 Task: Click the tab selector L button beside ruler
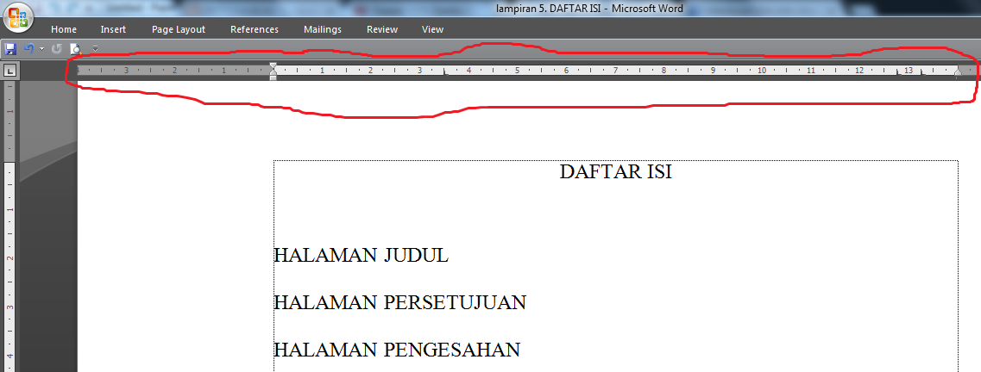(x=10, y=71)
